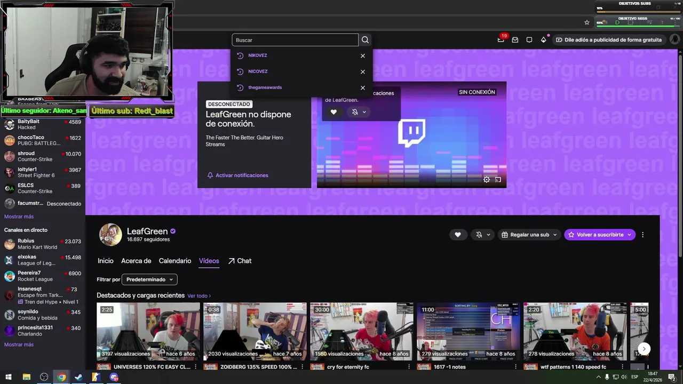Expand Volver a suscribirte options
The height and width of the screenshot is (384, 683).
click(630, 235)
